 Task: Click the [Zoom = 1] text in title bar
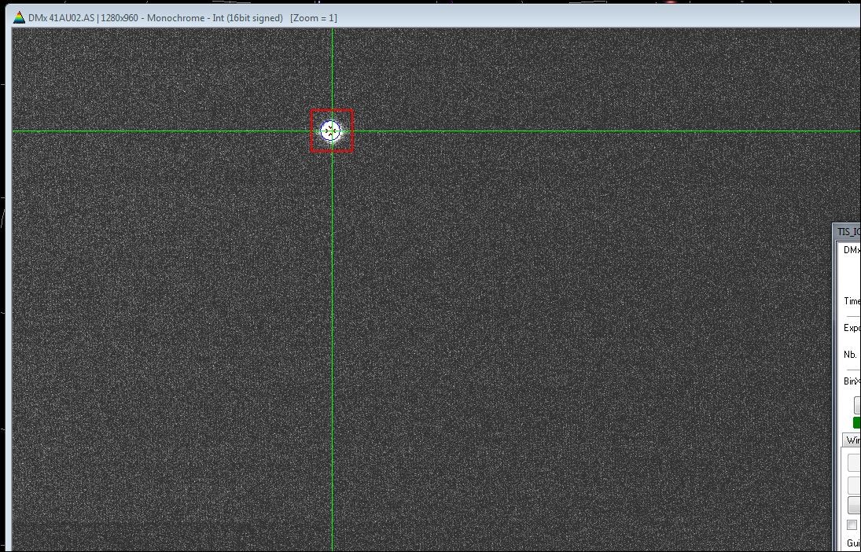coord(314,17)
